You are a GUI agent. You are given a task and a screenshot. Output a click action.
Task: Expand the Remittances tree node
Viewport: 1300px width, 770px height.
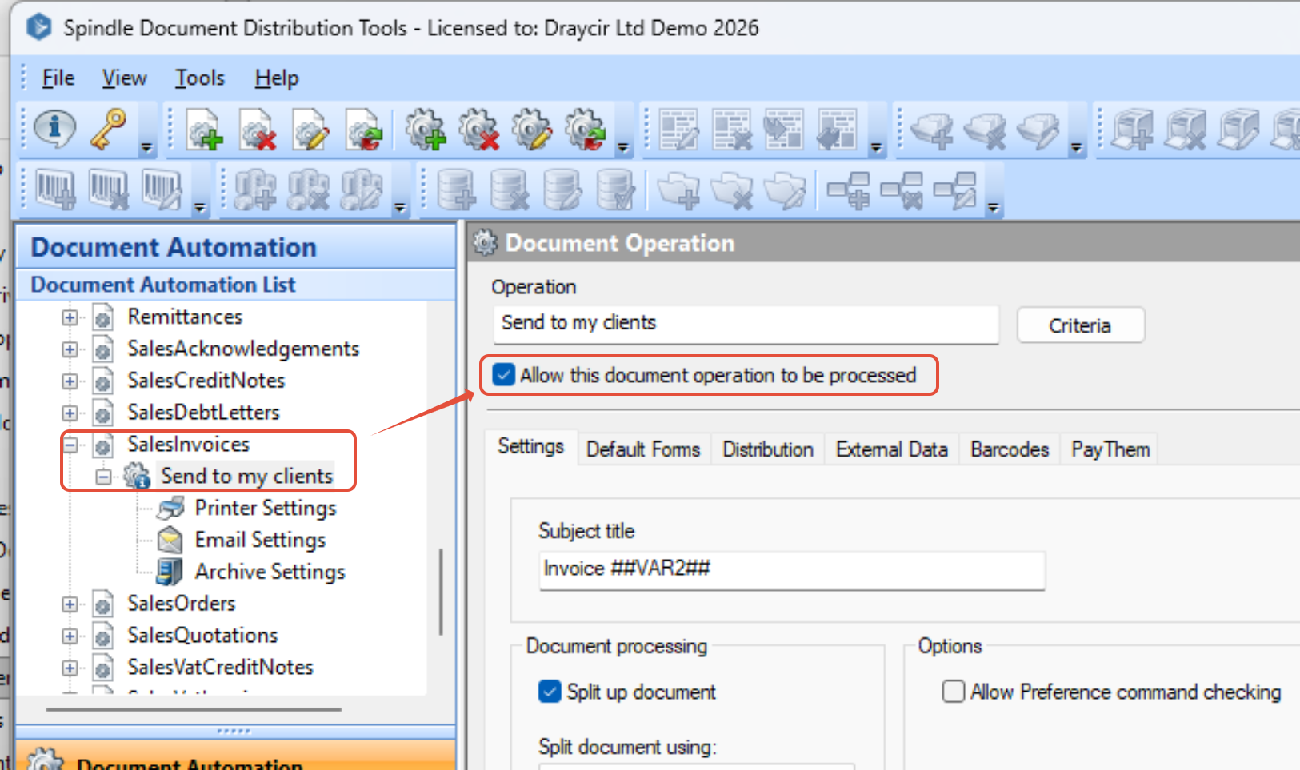click(x=70, y=317)
